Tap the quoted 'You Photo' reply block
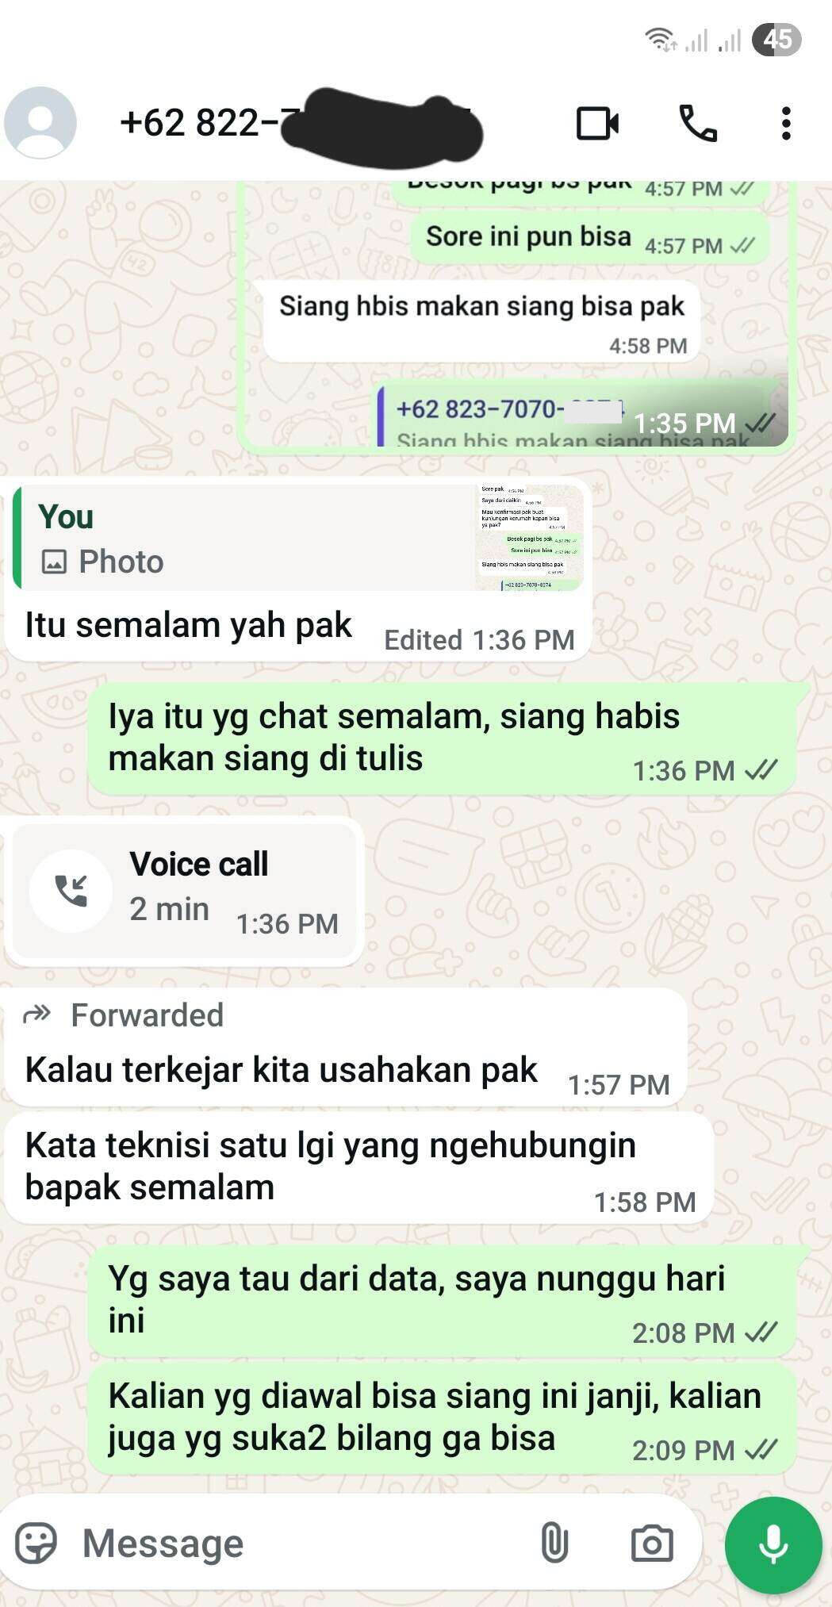832x1607 pixels. (299, 537)
